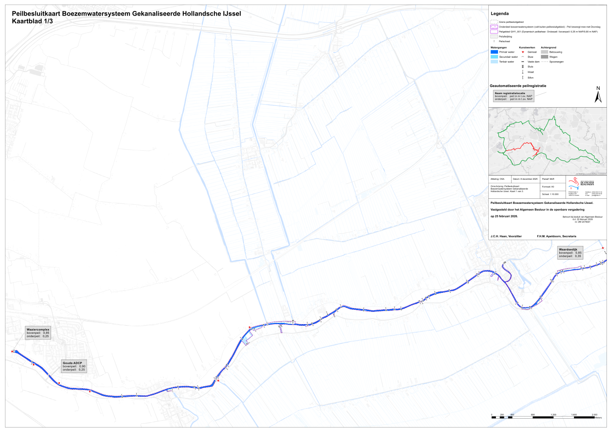
Task: Click the De Stichtse Rijnlanden swan logo
Action: pos(574,184)
